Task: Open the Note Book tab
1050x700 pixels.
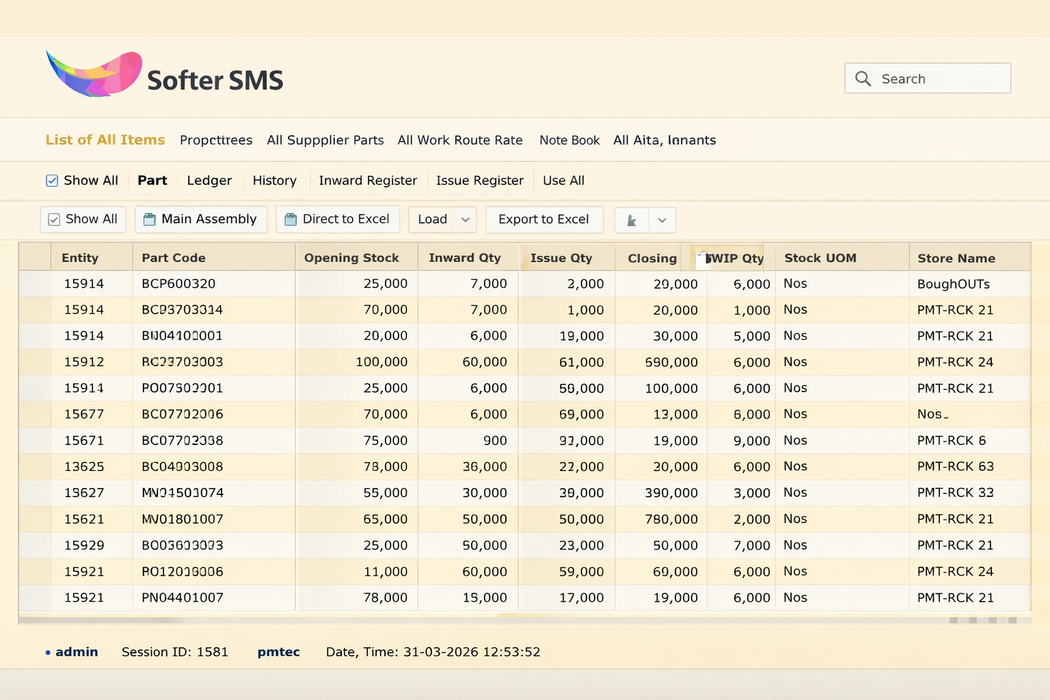Action: [x=569, y=140]
